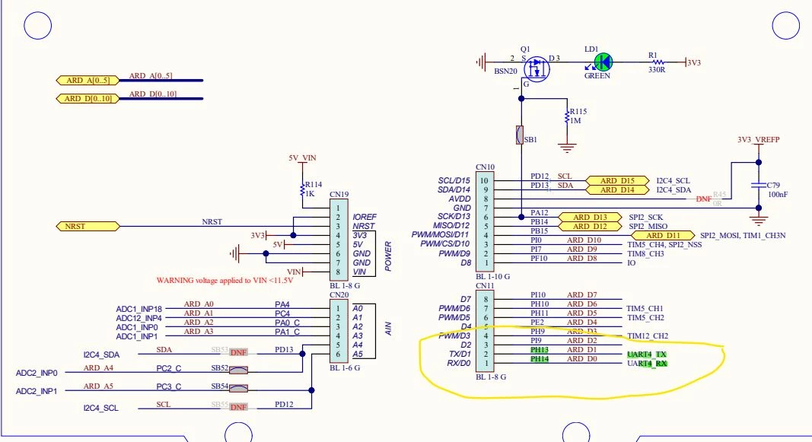Viewport: 812px width, 442px height.
Task: Click the Q1 BSN20 MOSFET symbol
Action: 537,68
